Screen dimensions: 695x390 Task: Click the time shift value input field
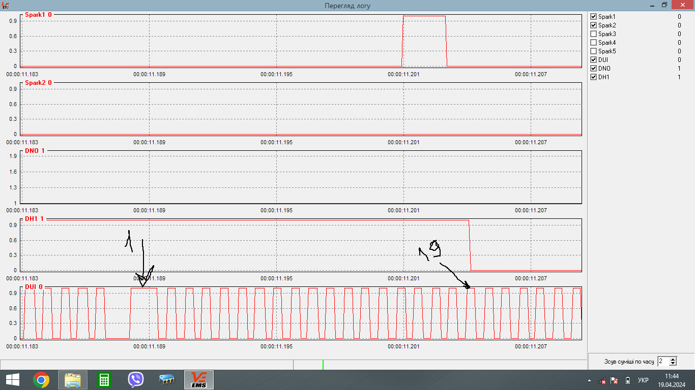point(663,362)
